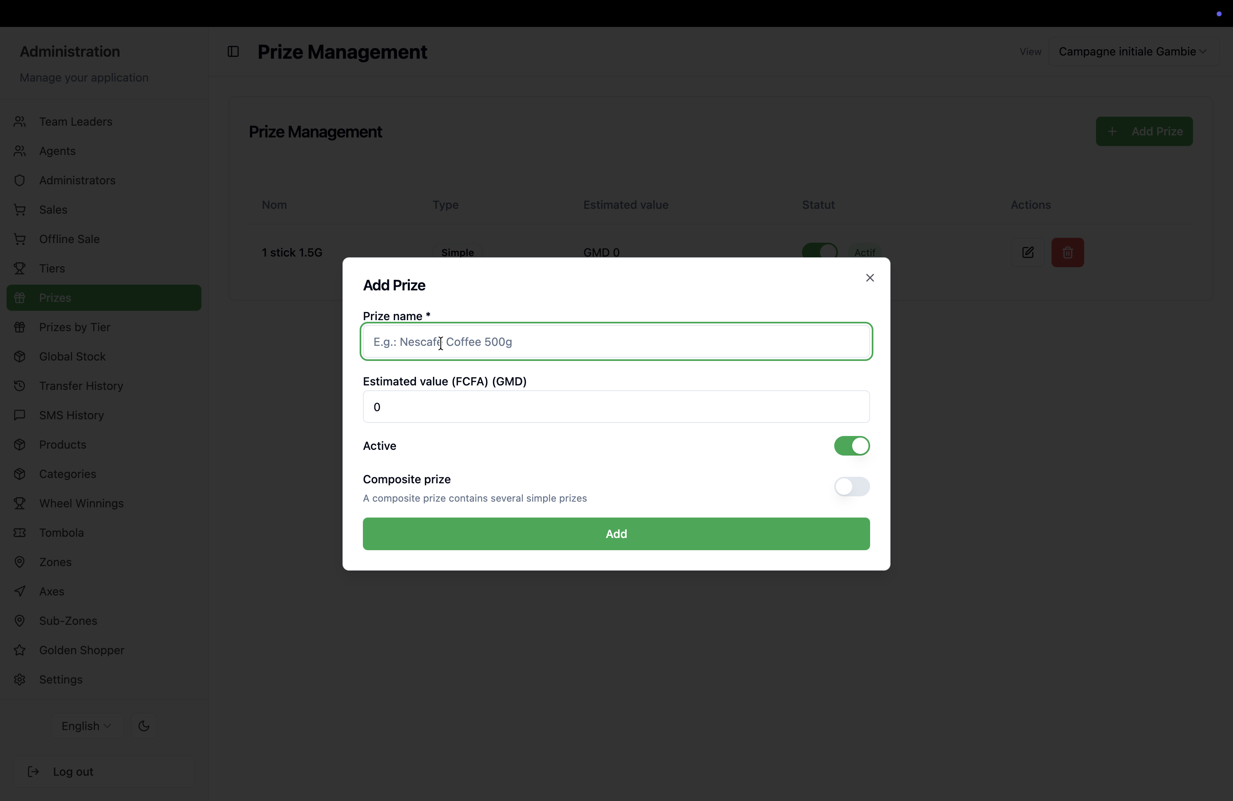Click the Estimated value column header
1233x801 pixels.
pyautogui.click(x=625, y=205)
